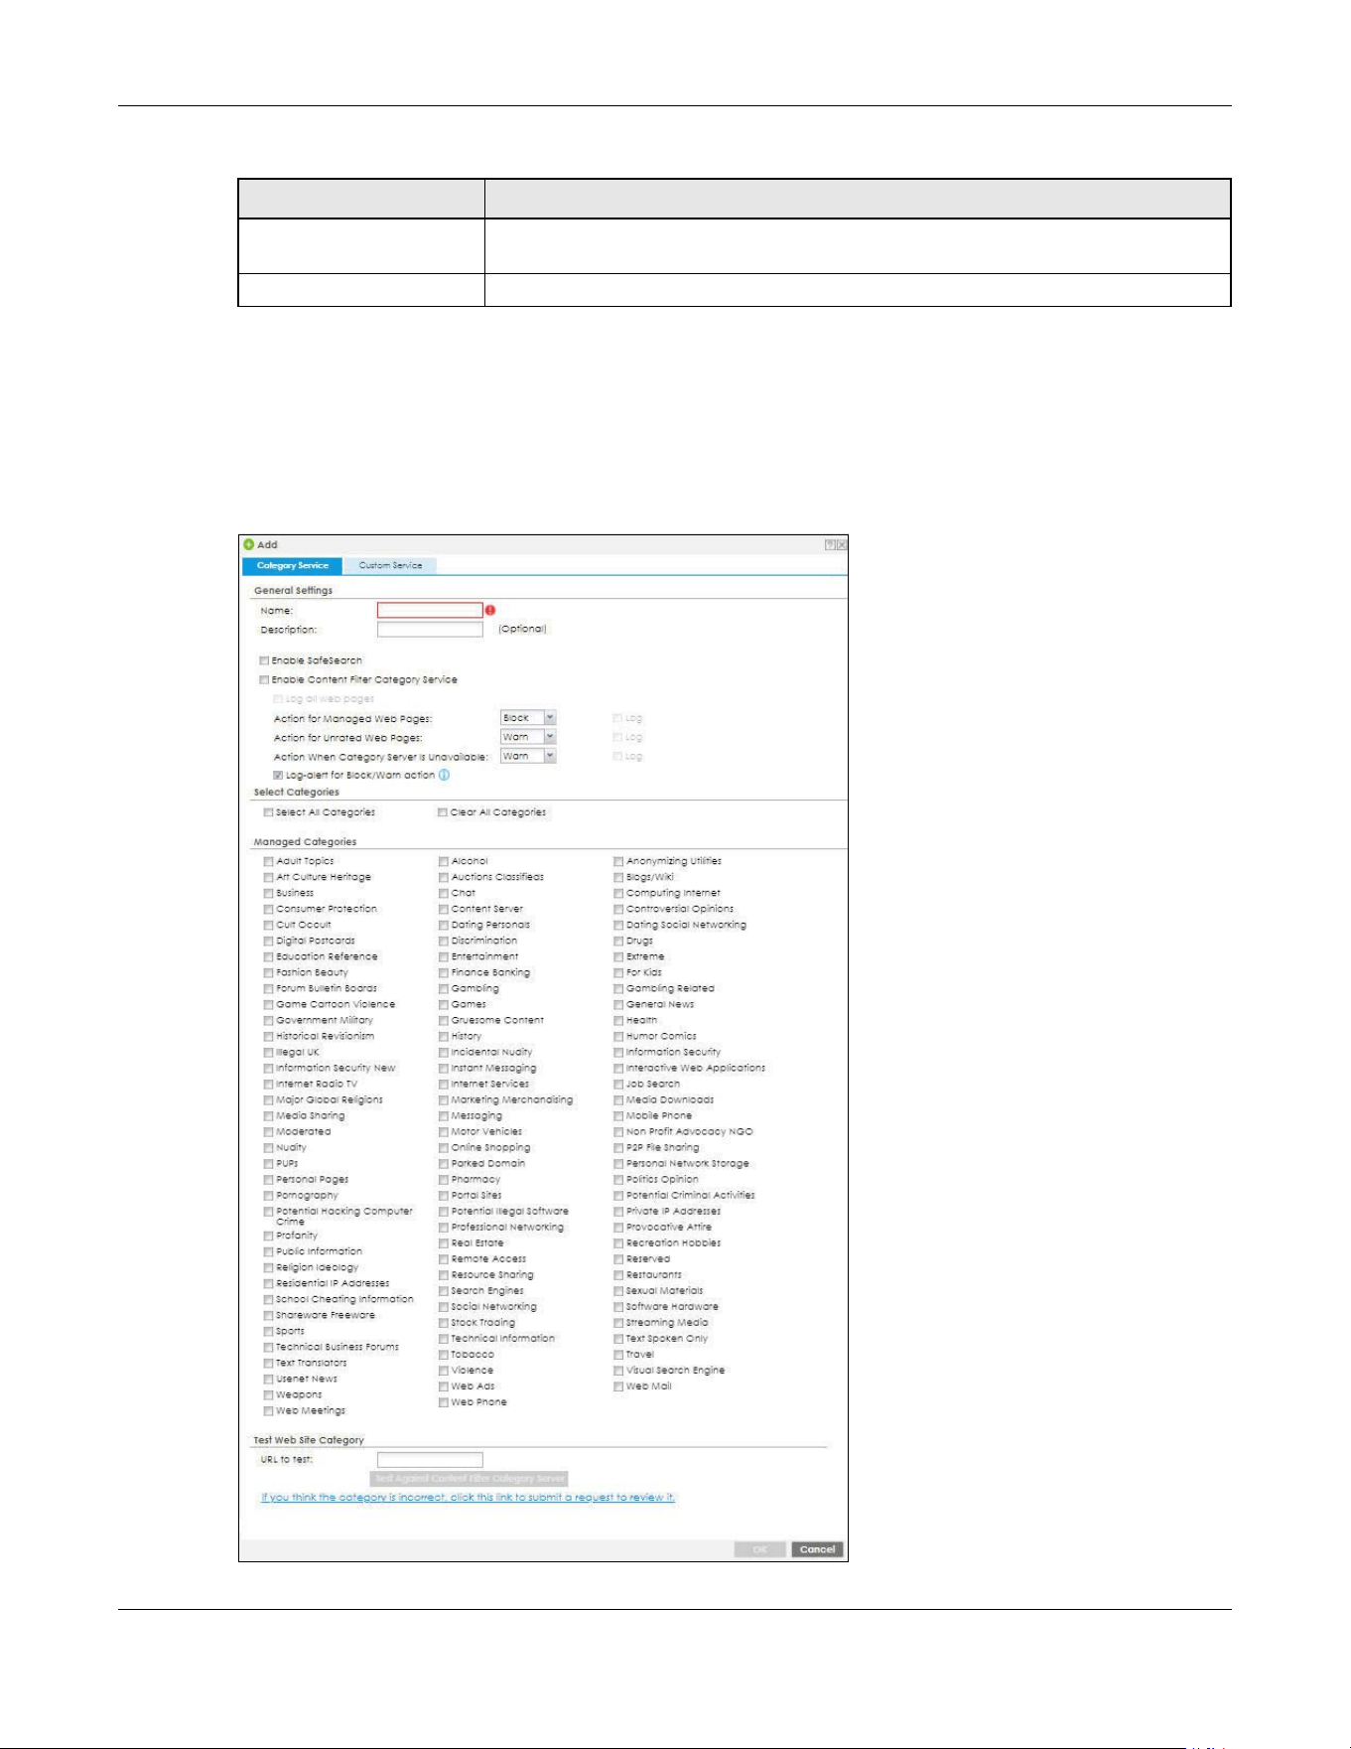Check the Online Shopping category
1351x1749 pixels.
coord(444,1147)
